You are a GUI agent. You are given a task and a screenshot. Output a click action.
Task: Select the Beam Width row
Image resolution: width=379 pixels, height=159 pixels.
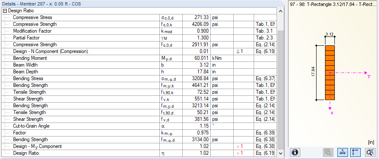click(x=139, y=65)
